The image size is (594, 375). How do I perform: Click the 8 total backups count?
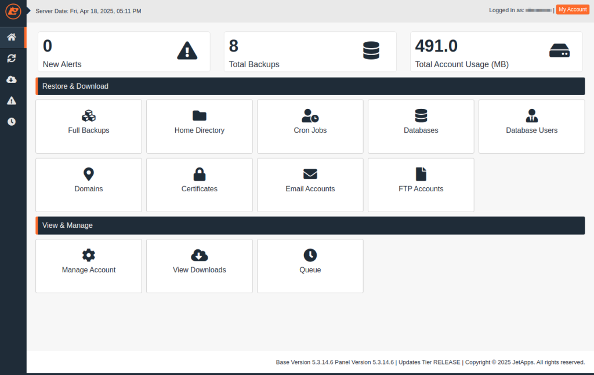(234, 46)
